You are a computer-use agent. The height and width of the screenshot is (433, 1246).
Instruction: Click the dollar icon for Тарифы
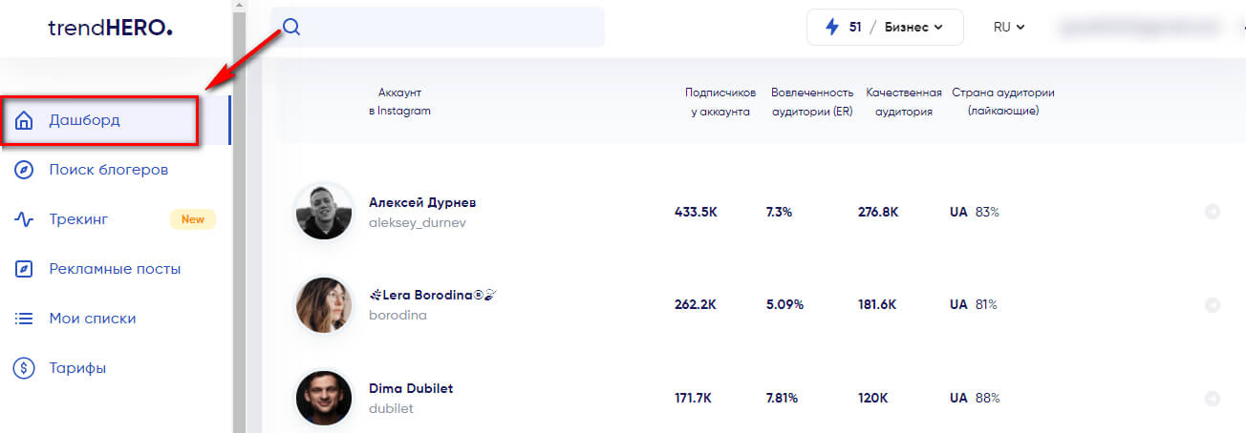pyautogui.click(x=25, y=368)
